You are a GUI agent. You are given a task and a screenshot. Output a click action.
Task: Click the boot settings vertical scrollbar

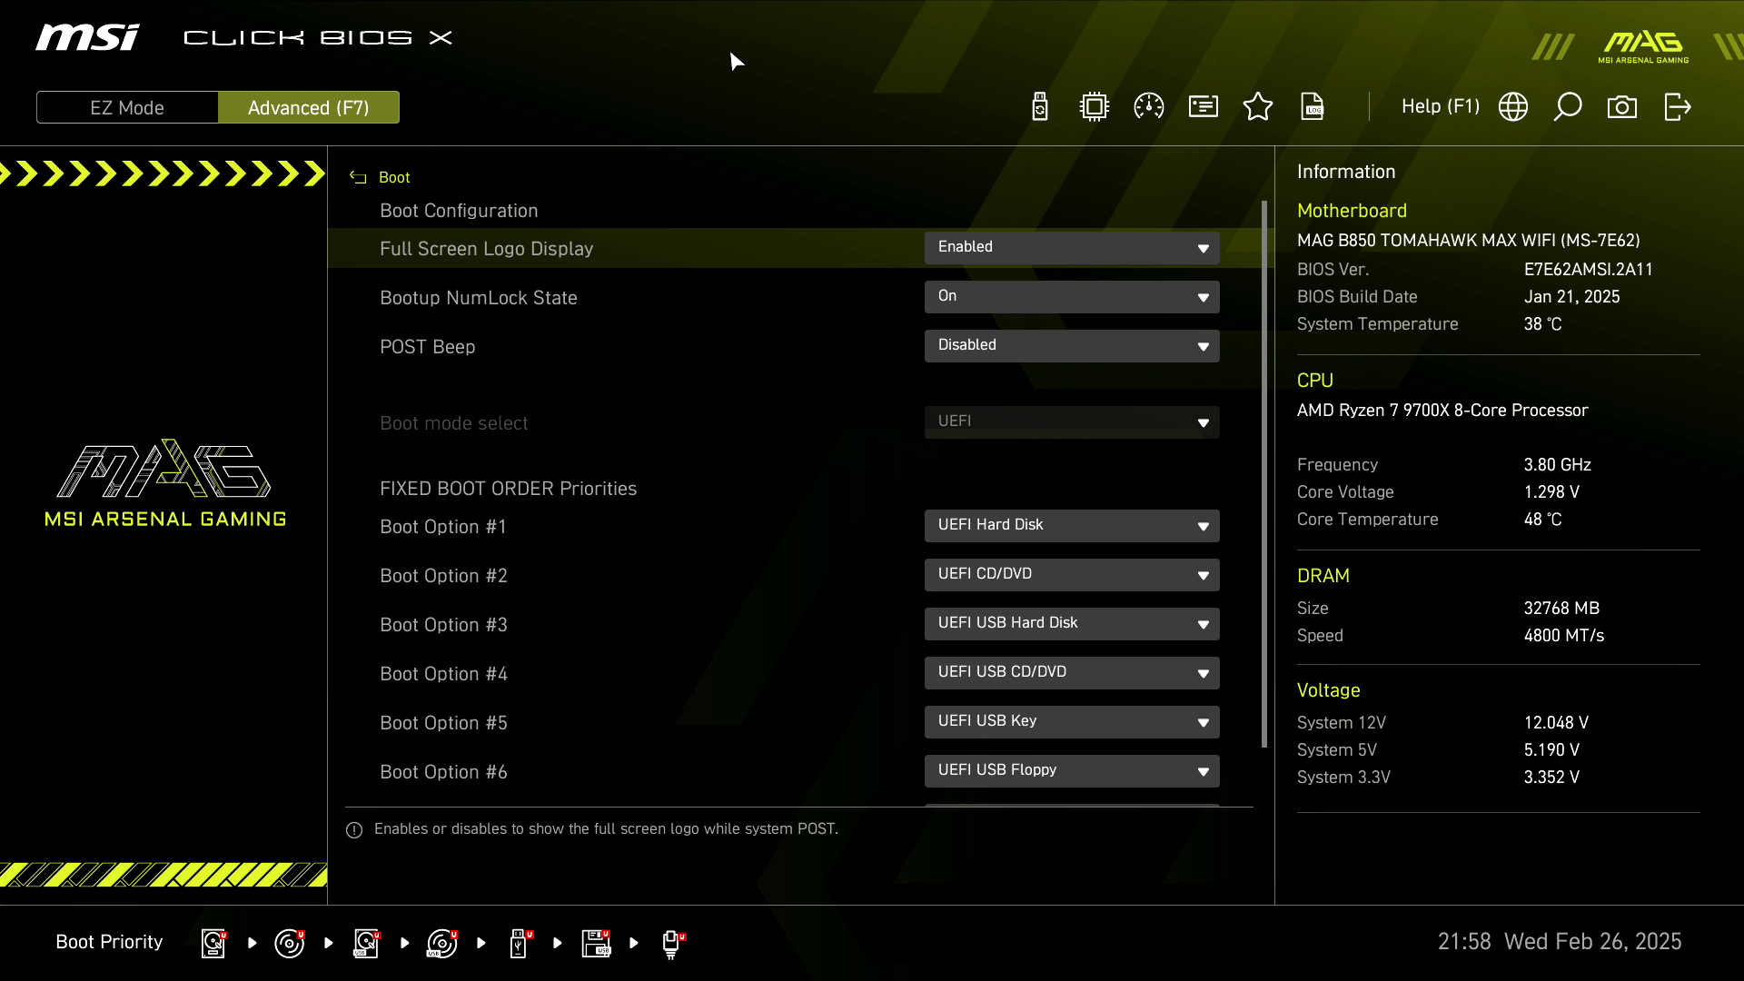coord(1264,472)
